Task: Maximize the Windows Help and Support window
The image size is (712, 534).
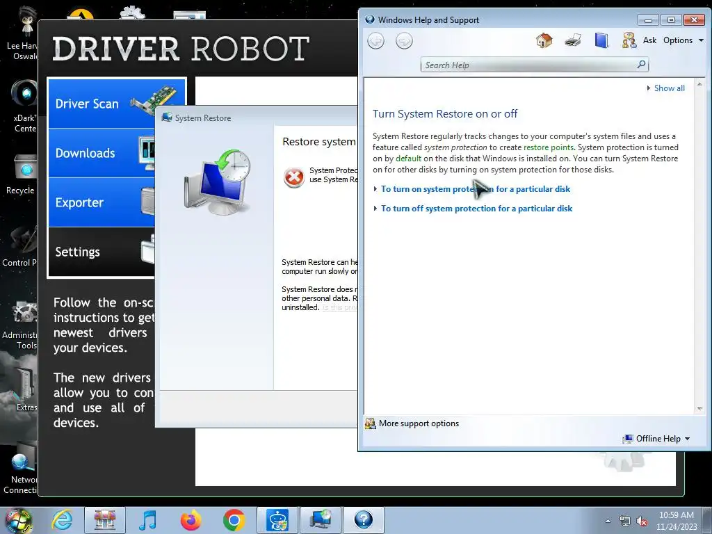Action: click(671, 20)
